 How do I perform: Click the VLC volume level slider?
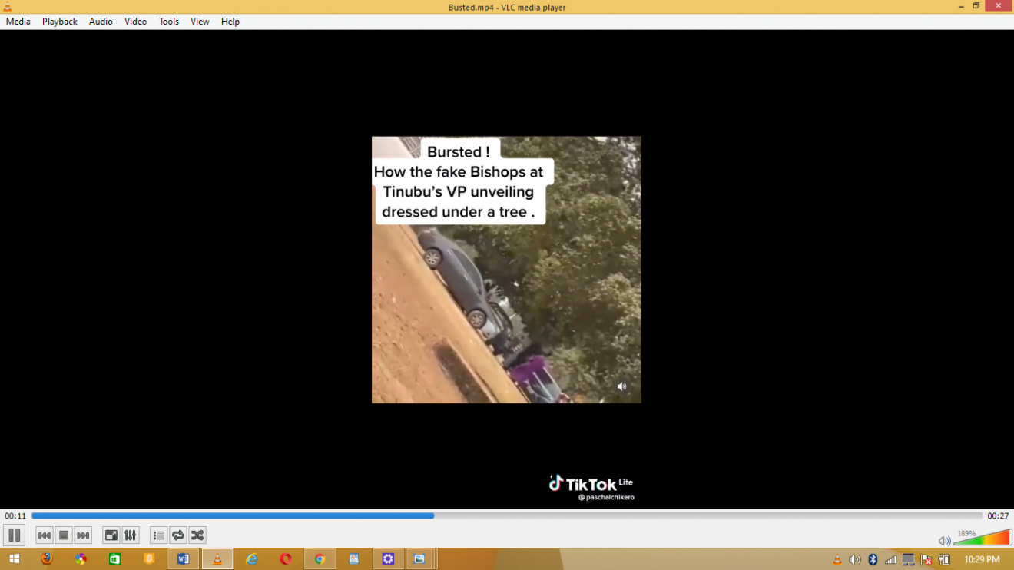coord(983,539)
